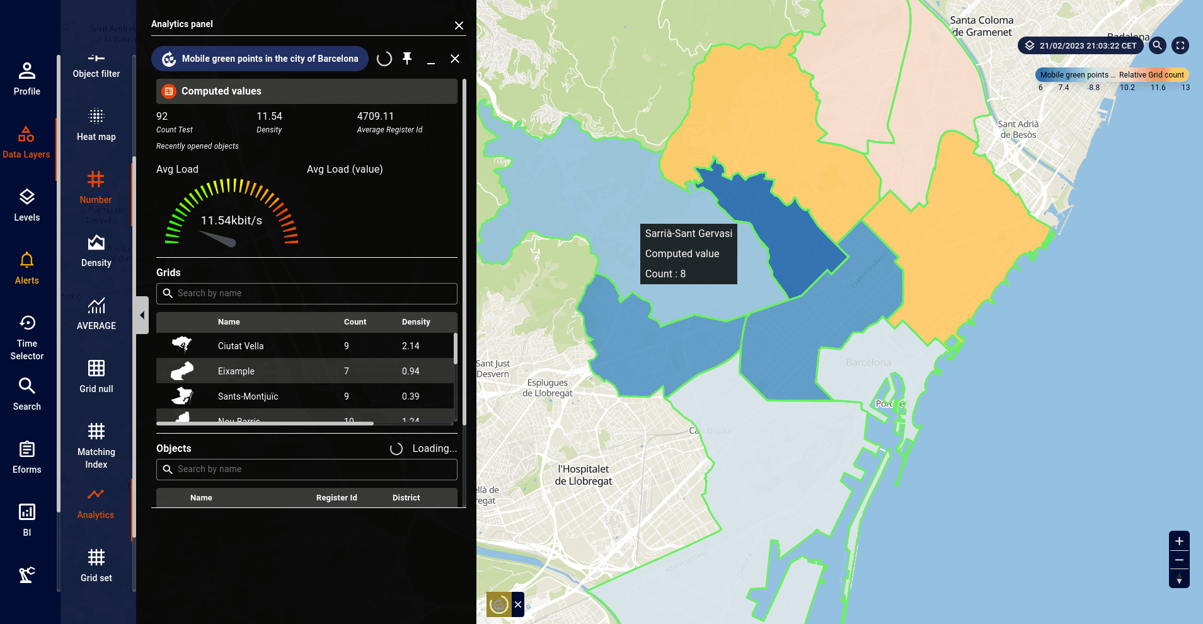The width and height of the screenshot is (1203, 624).
Task: Collapse the analytics side panel arrow
Action: tap(142, 315)
